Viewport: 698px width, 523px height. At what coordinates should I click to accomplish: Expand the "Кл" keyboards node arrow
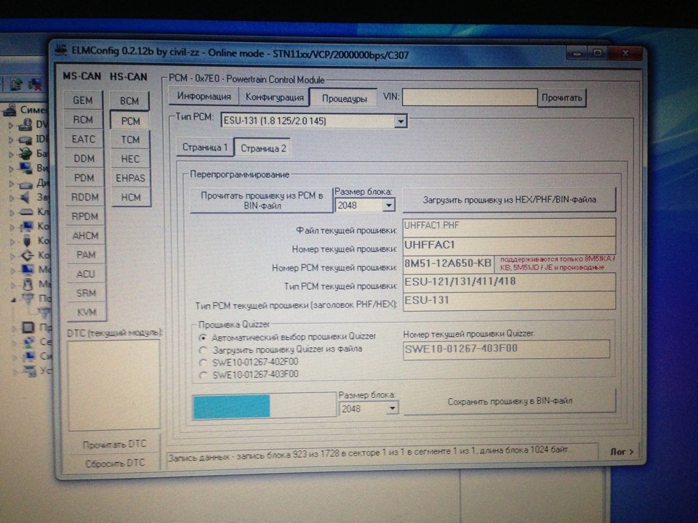[x=12, y=213]
